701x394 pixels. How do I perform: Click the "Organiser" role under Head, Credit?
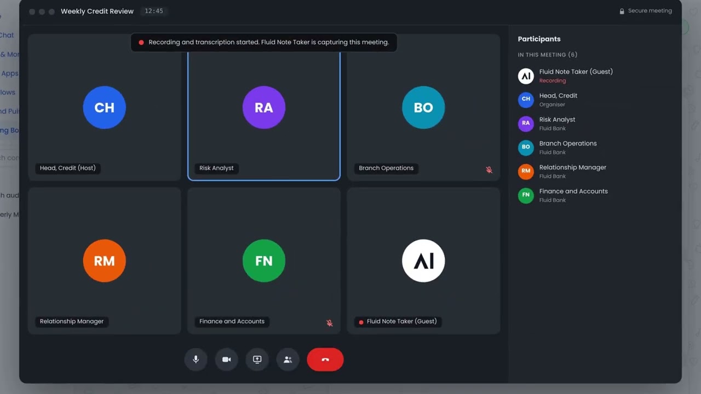[x=552, y=105]
